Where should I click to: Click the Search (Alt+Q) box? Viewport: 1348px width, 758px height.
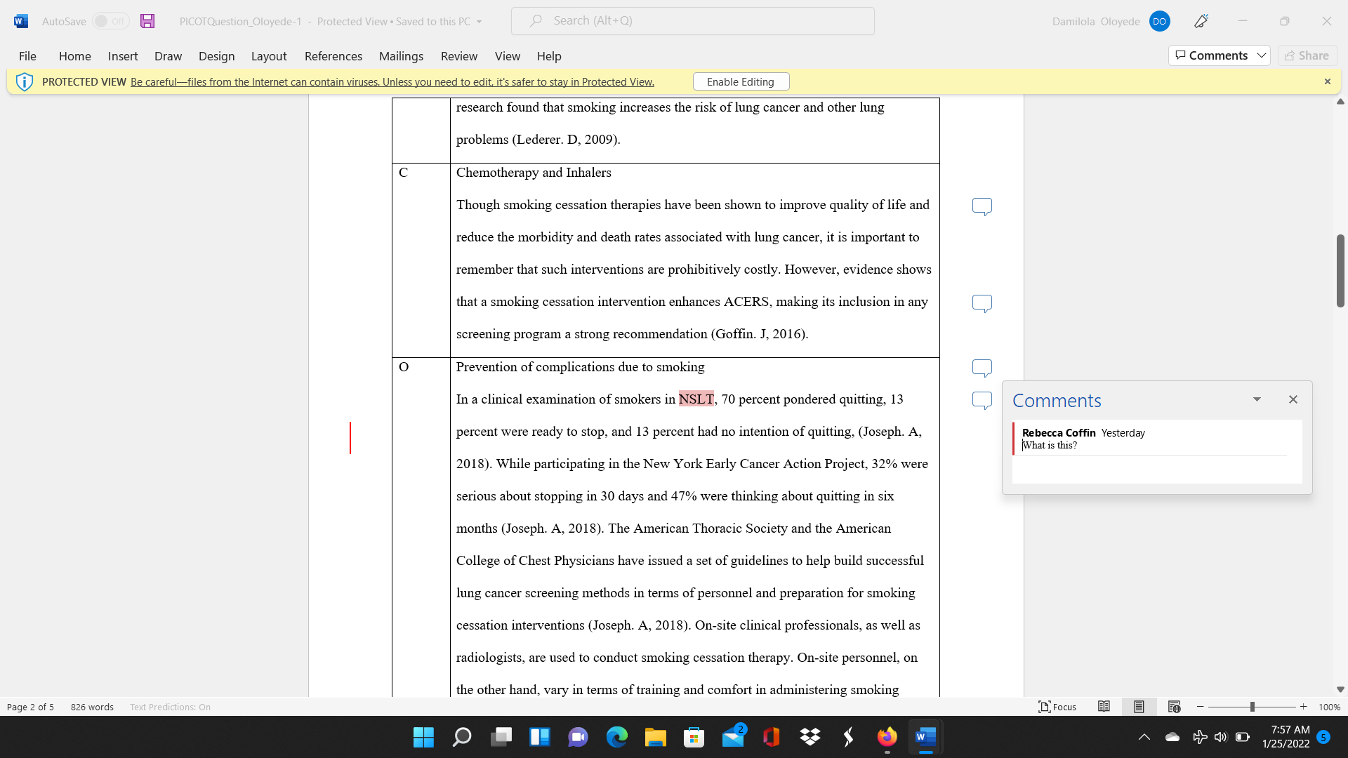693,21
